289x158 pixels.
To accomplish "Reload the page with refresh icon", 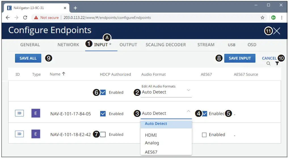I will pos(25,18).
